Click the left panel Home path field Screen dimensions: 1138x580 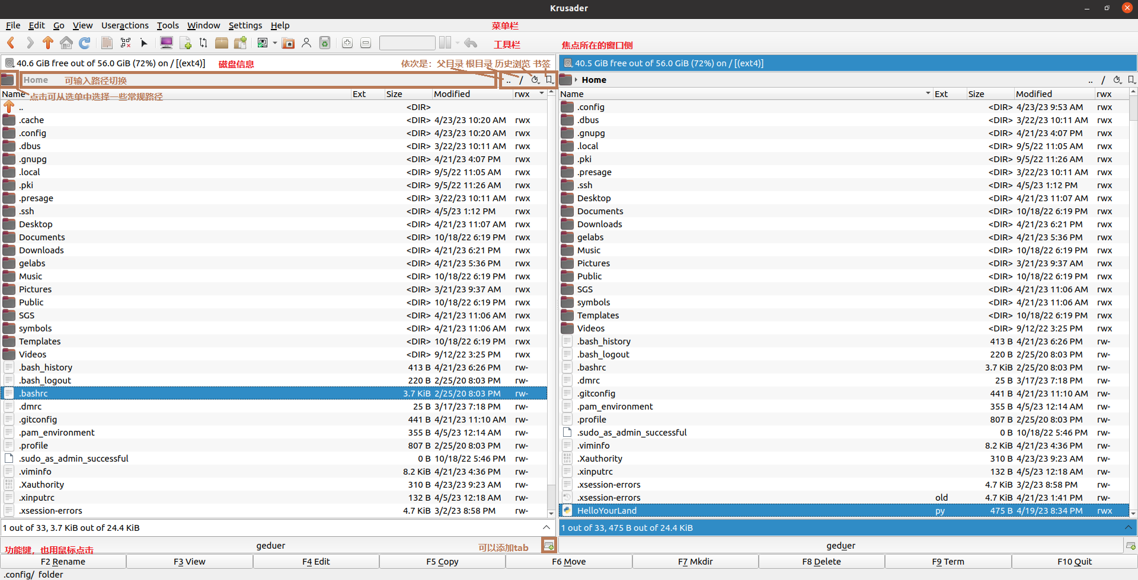[x=258, y=80]
